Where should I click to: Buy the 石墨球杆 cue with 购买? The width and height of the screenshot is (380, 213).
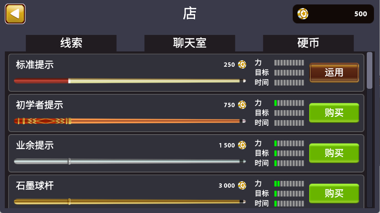coord(334,193)
